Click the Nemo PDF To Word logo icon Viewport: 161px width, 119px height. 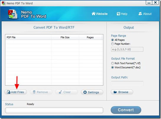coord(13,14)
